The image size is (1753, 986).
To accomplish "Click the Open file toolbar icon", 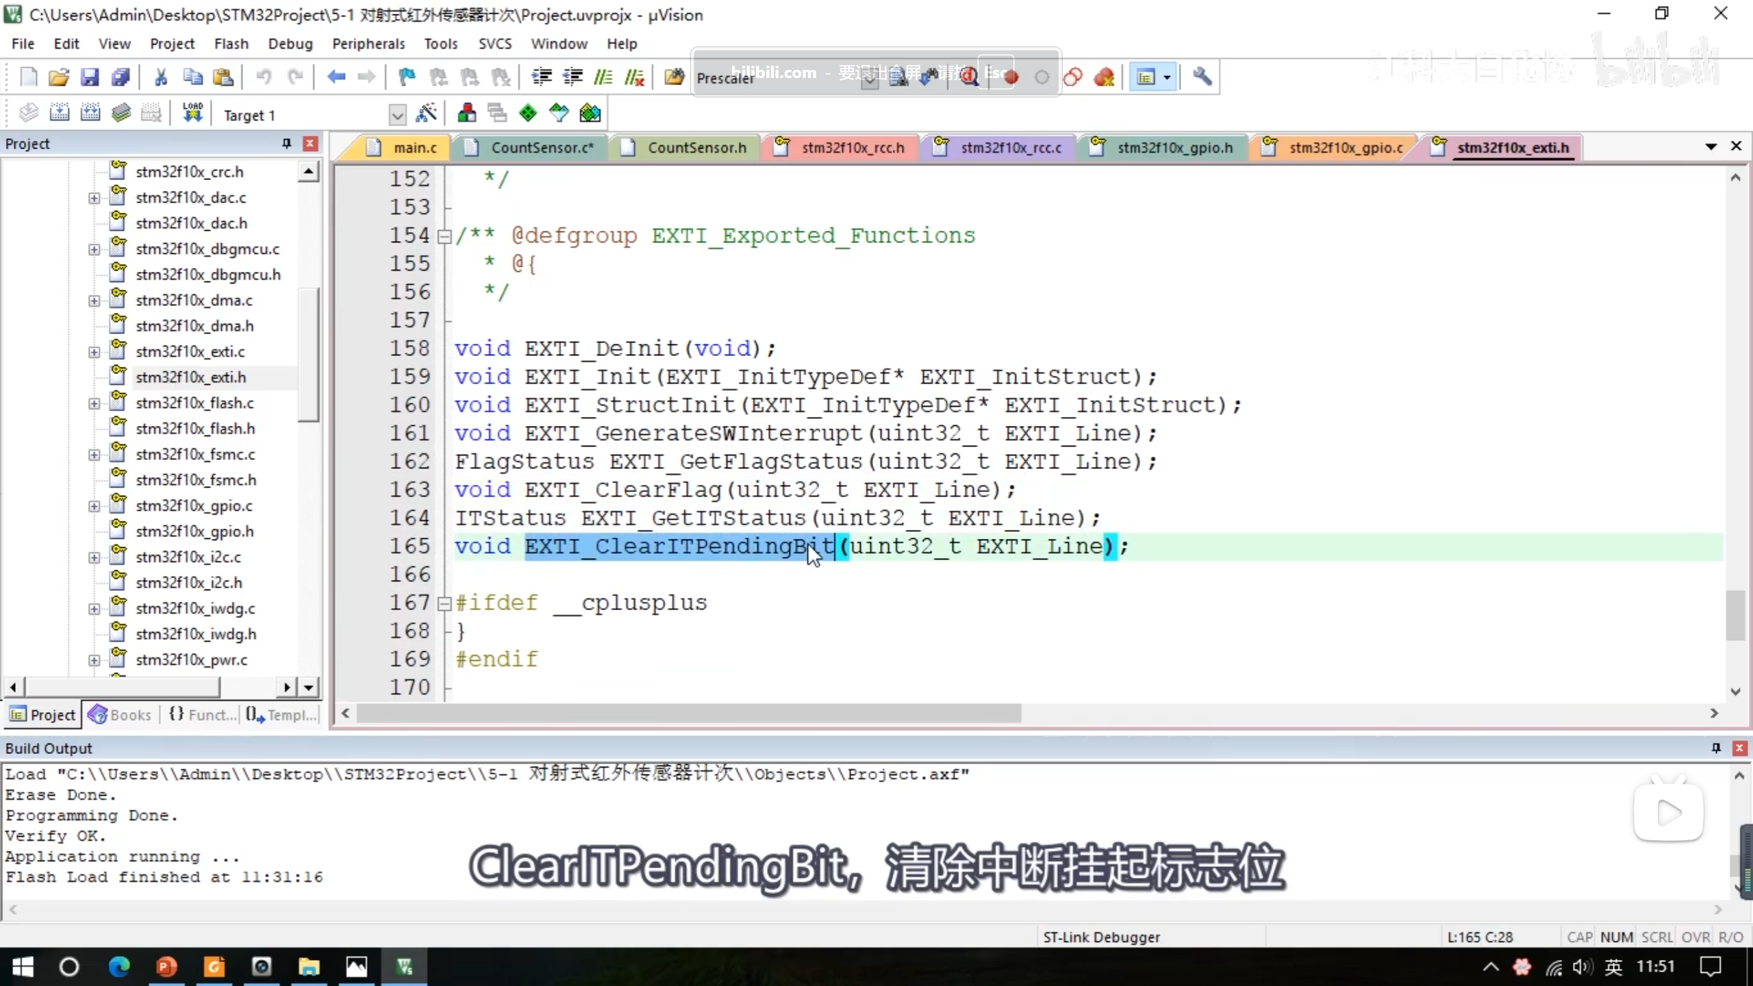I will [x=59, y=77].
